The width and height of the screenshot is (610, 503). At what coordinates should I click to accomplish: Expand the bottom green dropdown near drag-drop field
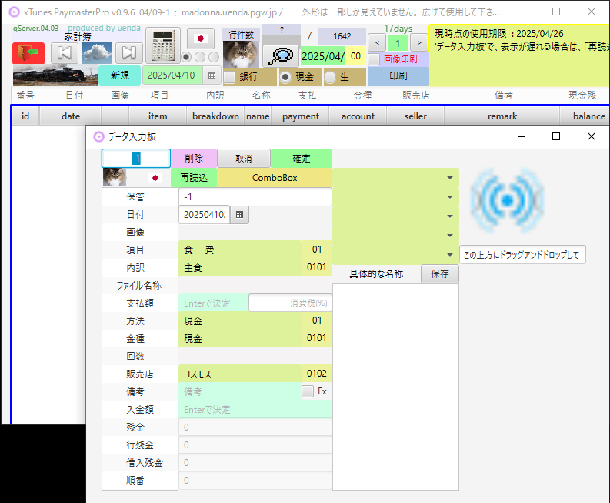[449, 254]
